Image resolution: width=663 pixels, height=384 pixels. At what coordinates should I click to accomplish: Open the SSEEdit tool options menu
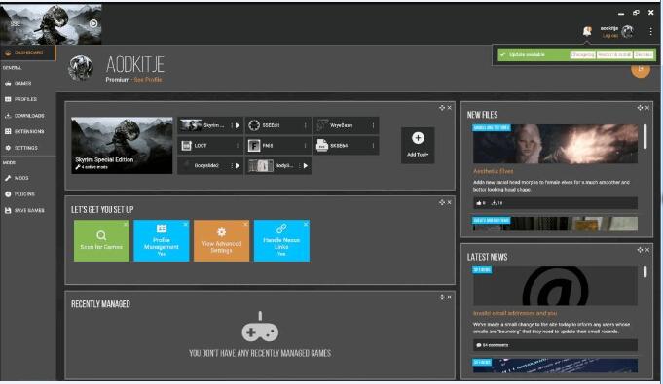[305, 125]
